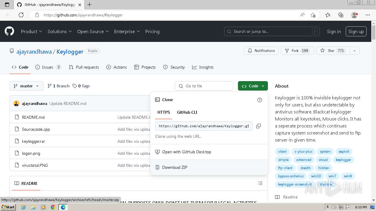Open Windows Media Player taskbar icon
The image size is (376, 211).
coord(43,207)
